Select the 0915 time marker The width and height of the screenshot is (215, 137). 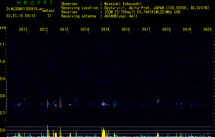tap(105, 29)
